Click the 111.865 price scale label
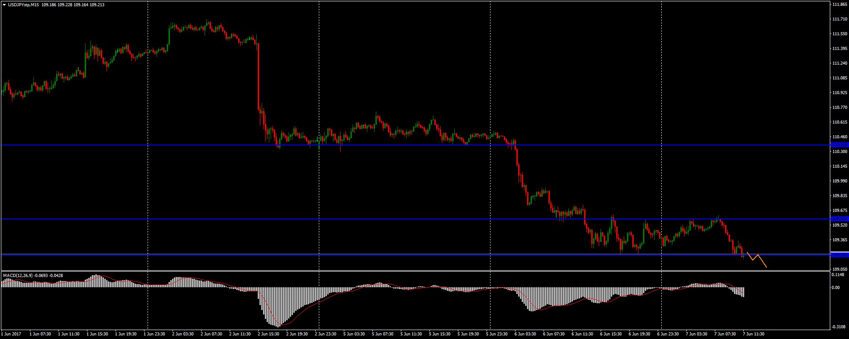 840,4
